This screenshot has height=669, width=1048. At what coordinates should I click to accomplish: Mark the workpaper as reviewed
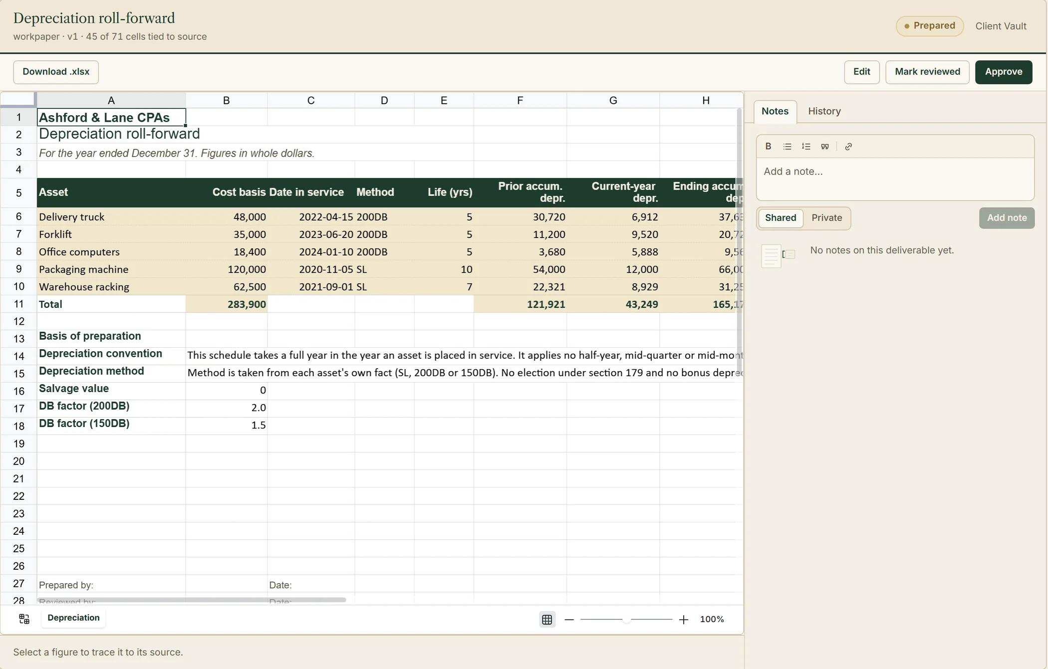tap(927, 72)
